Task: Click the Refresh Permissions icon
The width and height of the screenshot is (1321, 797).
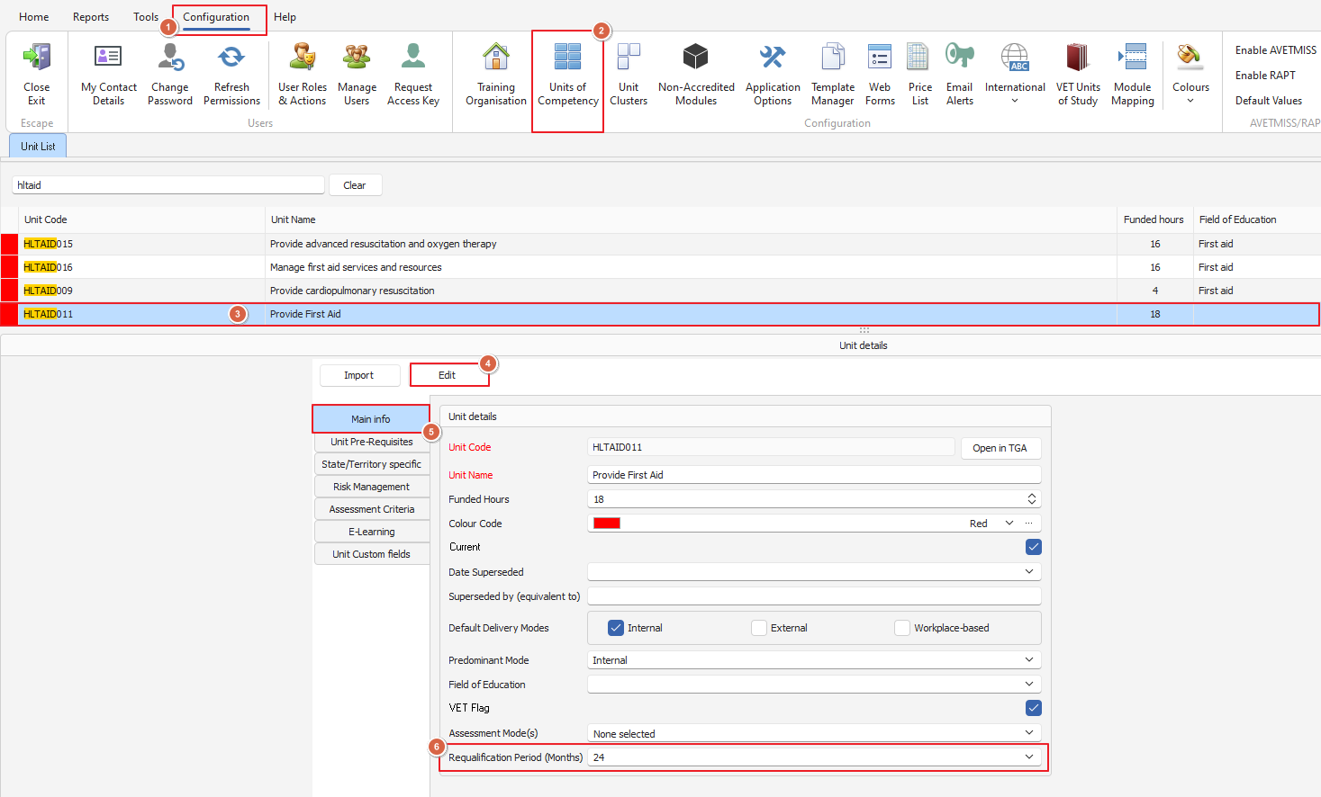Action: (x=231, y=74)
